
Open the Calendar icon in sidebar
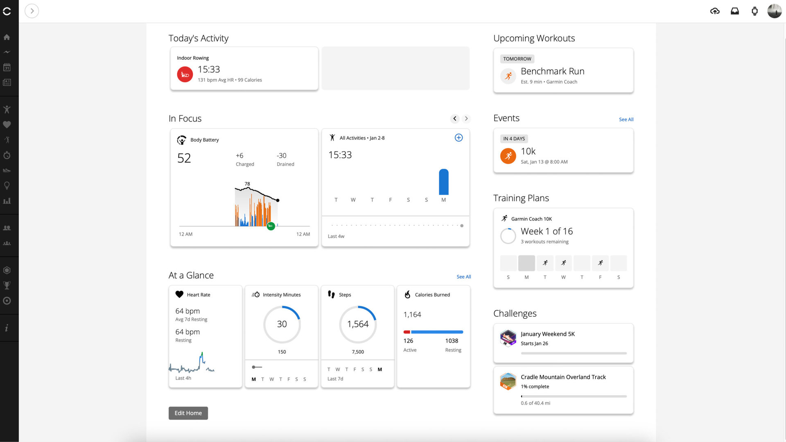(x=7, y=67)
